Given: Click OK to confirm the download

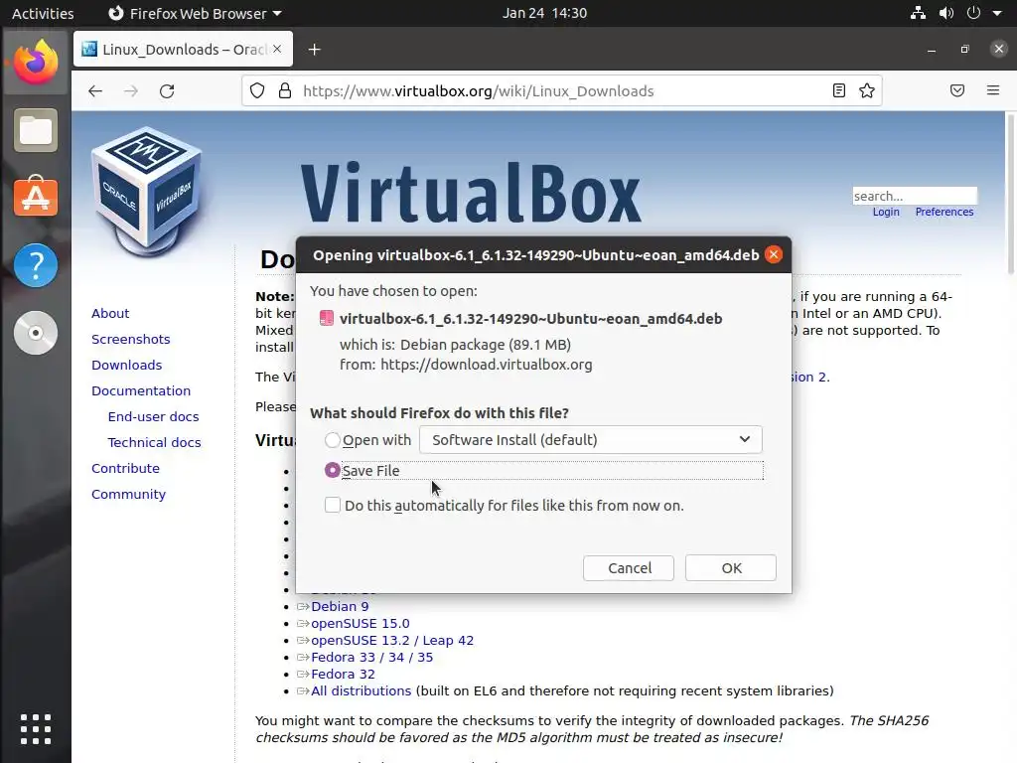Looking at the screenshot, I should pyautogui.click(x=731, y=567).
